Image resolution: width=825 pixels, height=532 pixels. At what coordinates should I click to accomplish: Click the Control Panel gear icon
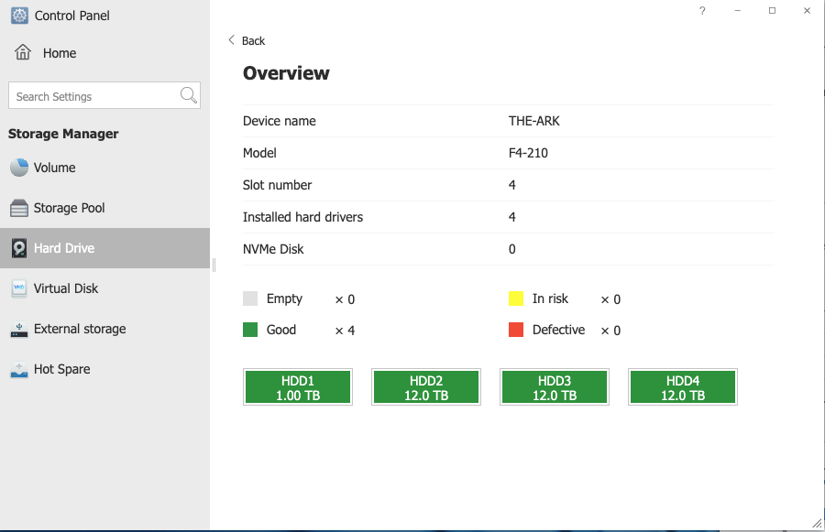[19, 16]
